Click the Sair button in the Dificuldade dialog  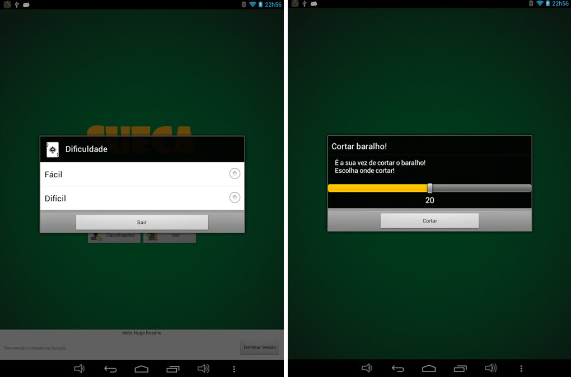coord(142,222)
